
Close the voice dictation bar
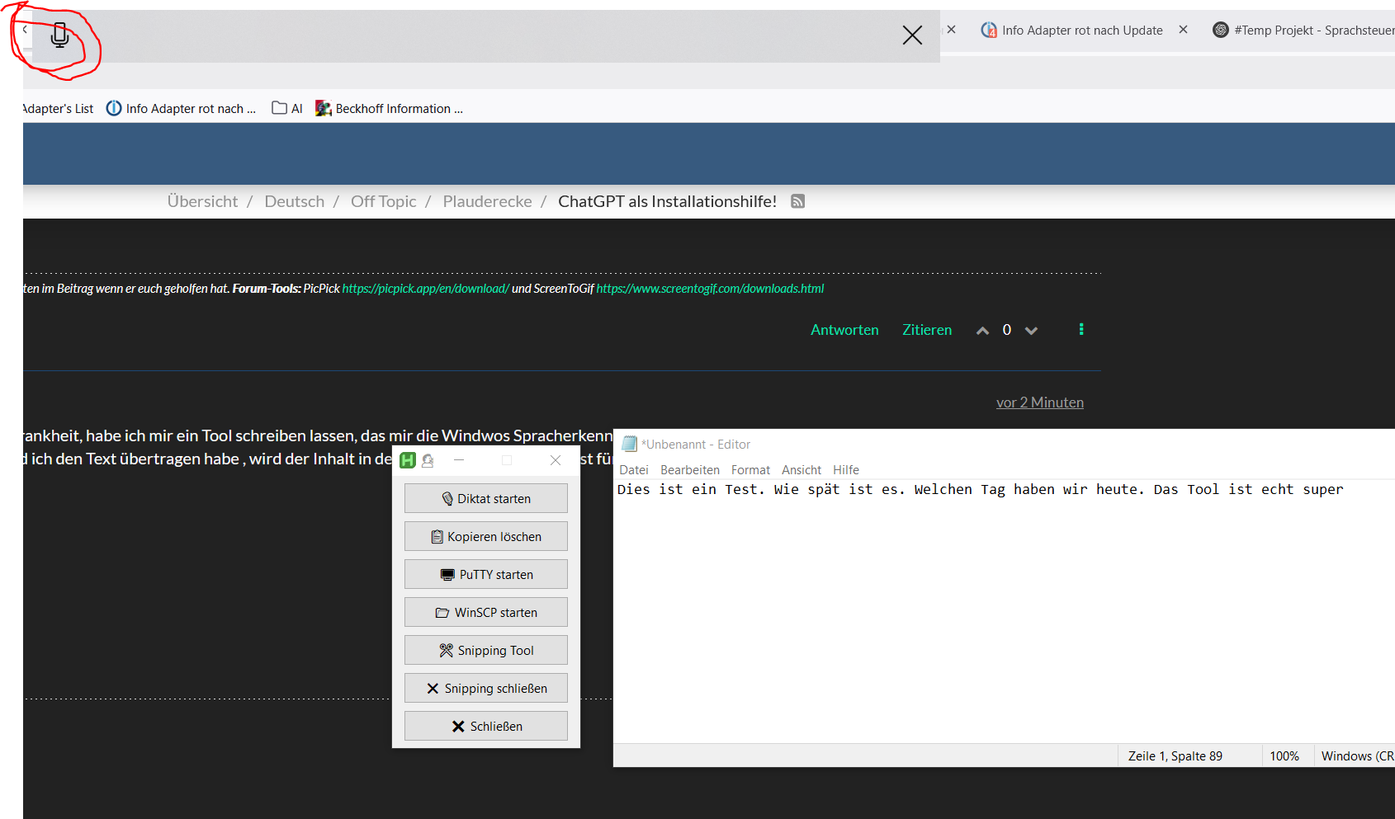pos(912,35)
